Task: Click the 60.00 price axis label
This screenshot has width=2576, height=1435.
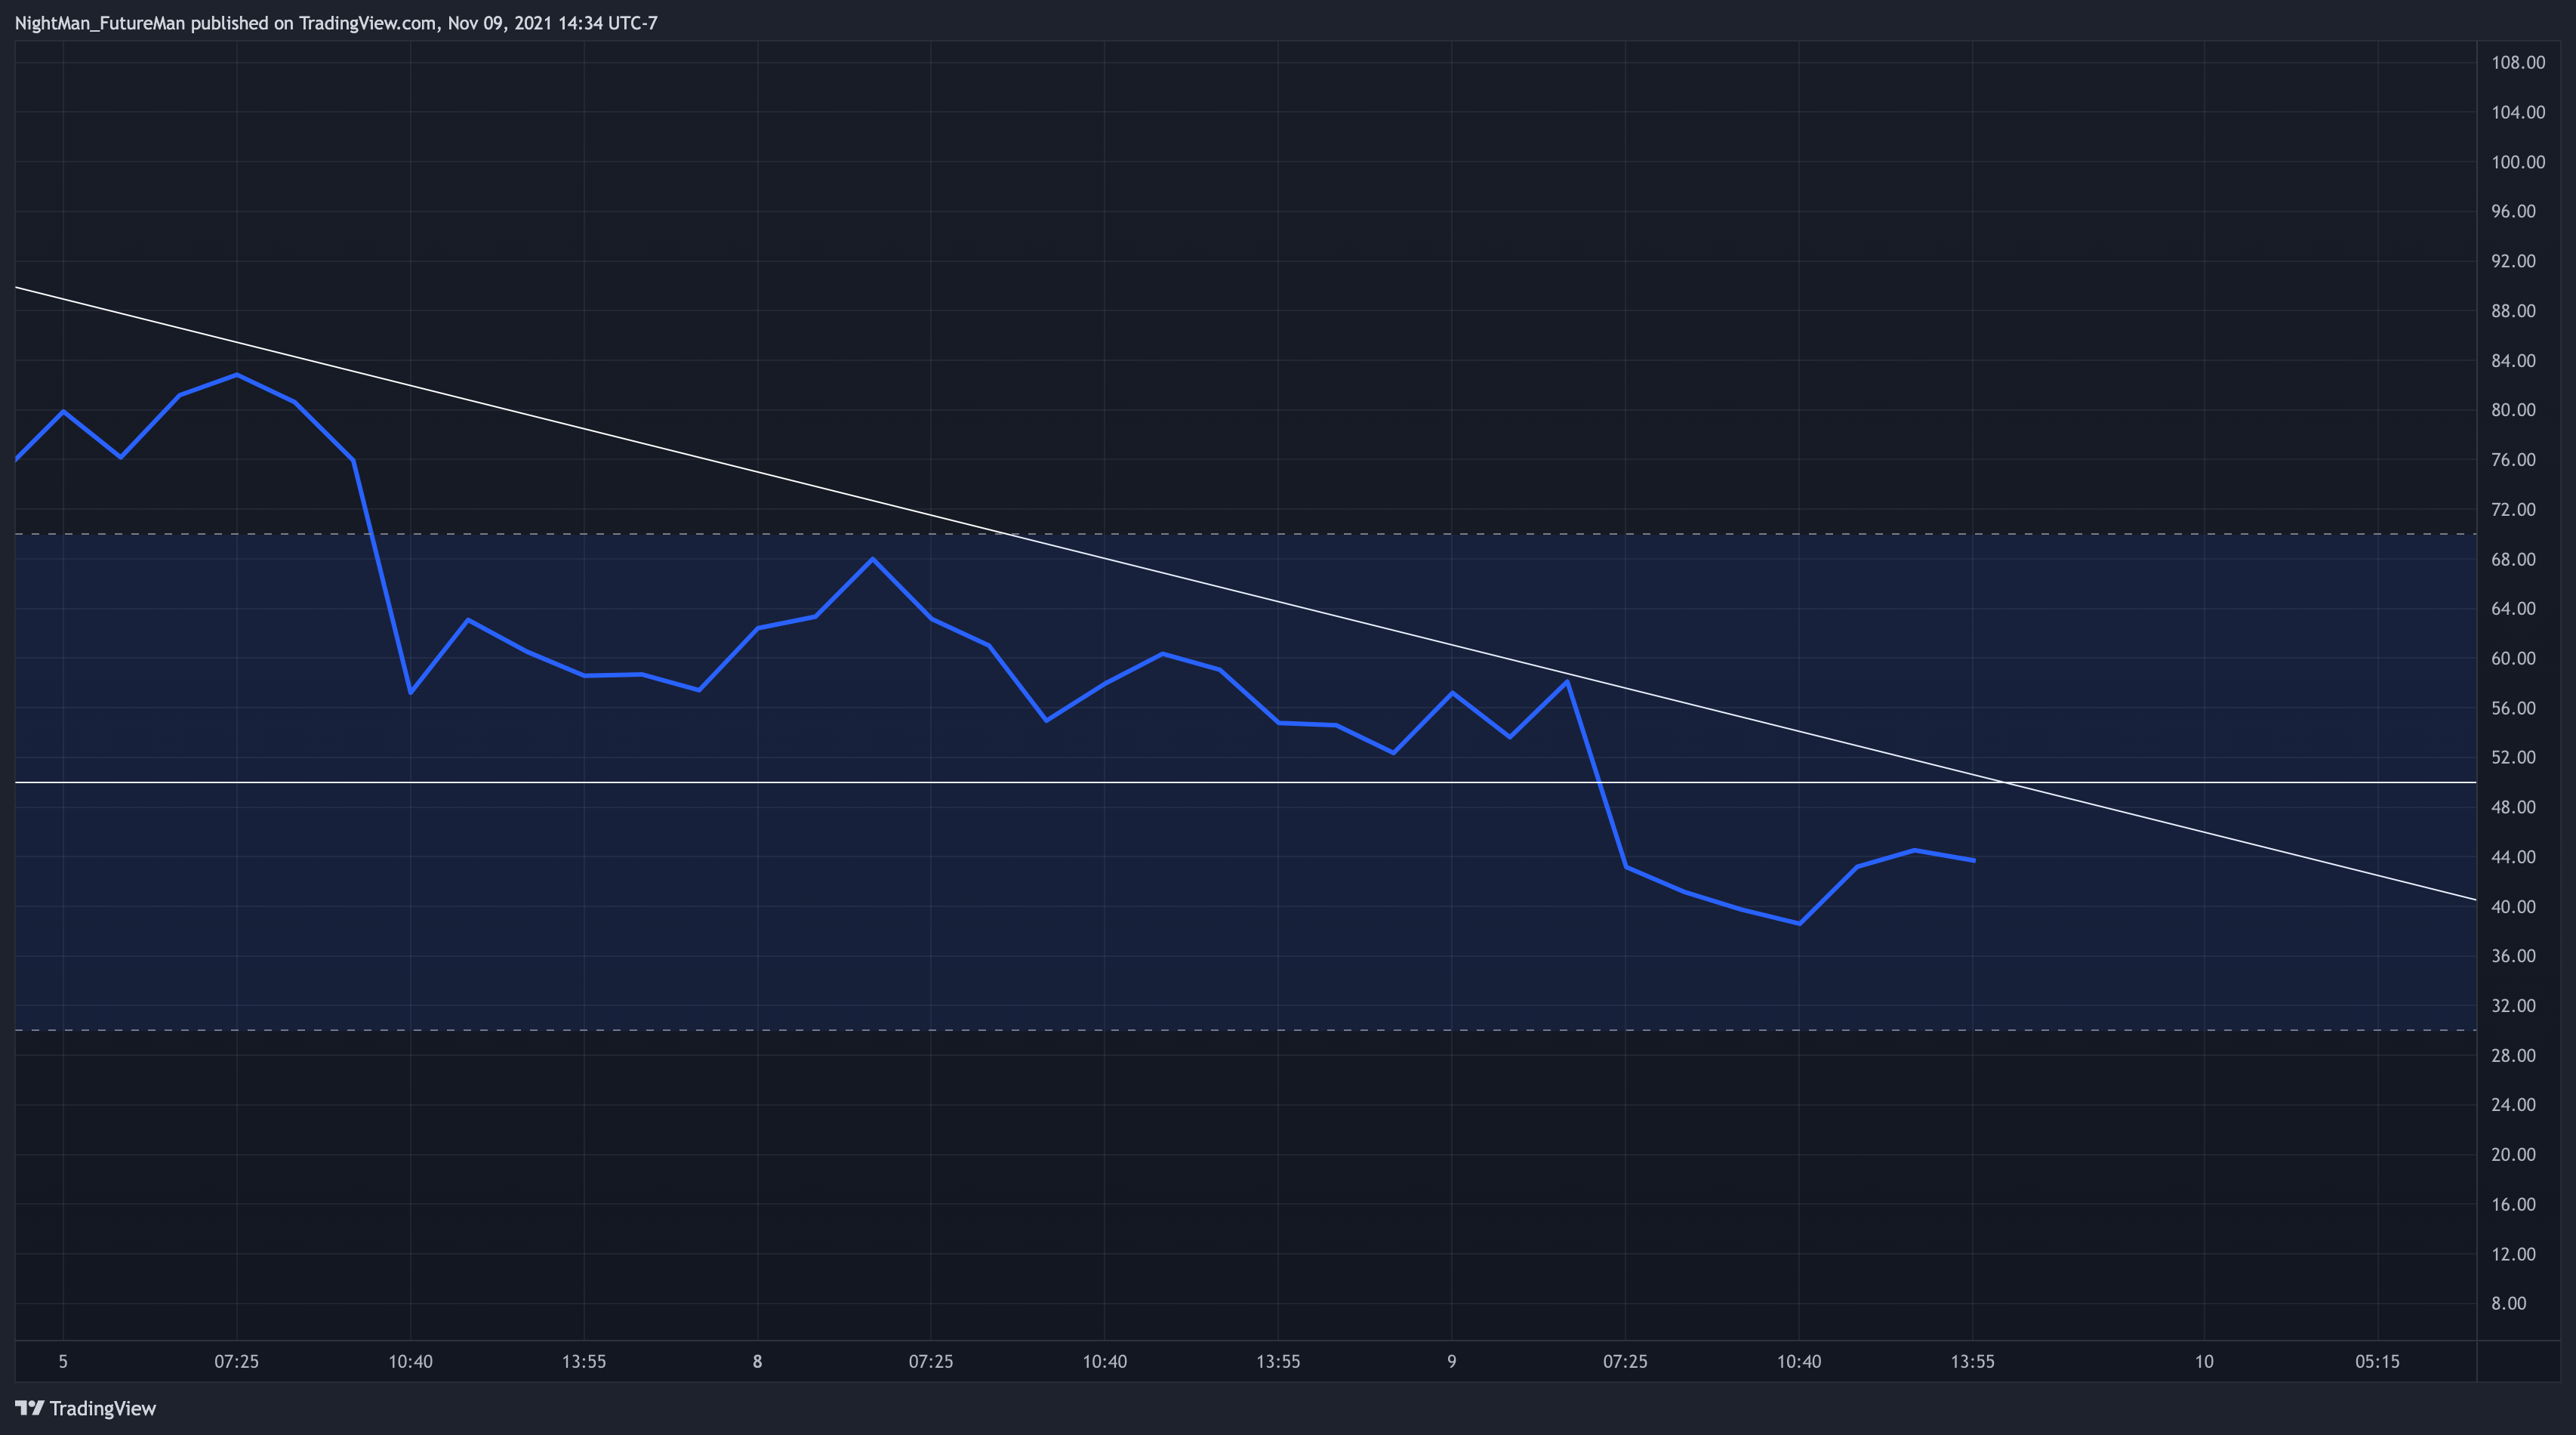Action: tap(2514, 659)
